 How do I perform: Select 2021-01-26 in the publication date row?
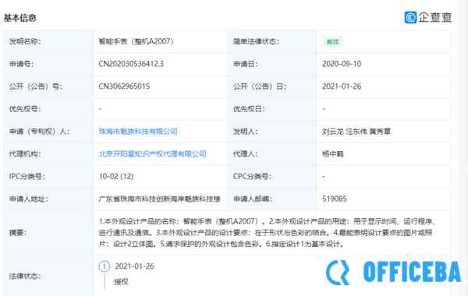342,86
